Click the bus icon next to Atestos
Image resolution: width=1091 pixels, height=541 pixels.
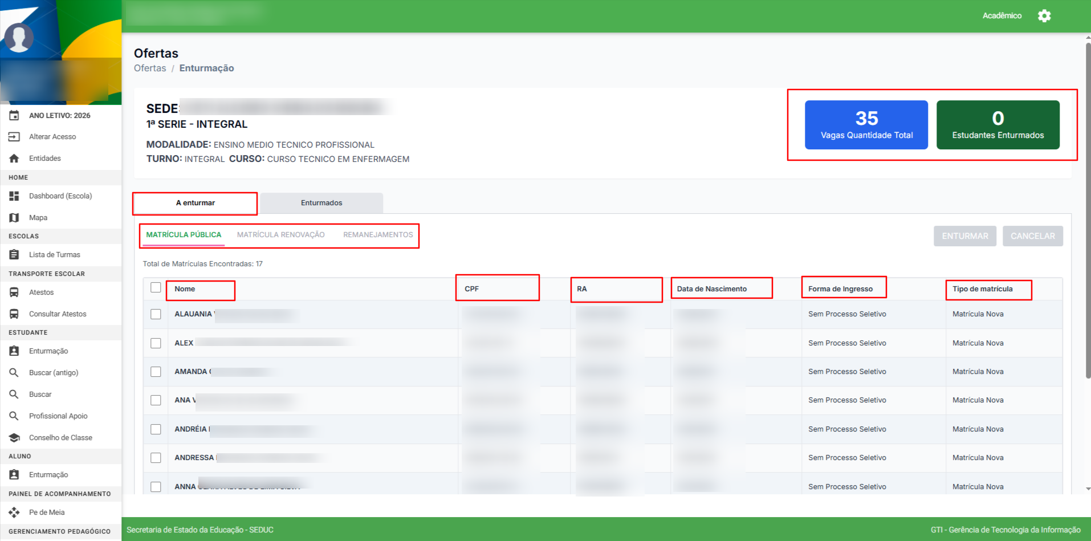[14, 292]
